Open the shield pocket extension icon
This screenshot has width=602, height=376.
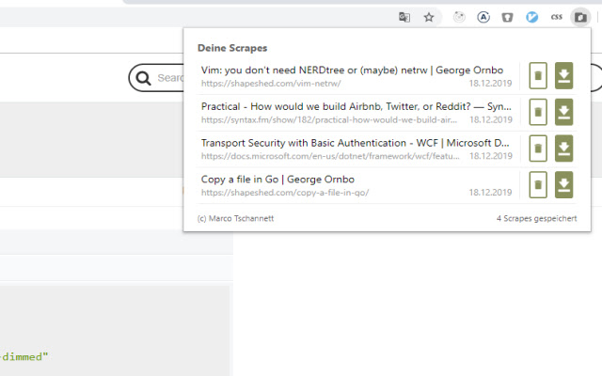(508, 17)
